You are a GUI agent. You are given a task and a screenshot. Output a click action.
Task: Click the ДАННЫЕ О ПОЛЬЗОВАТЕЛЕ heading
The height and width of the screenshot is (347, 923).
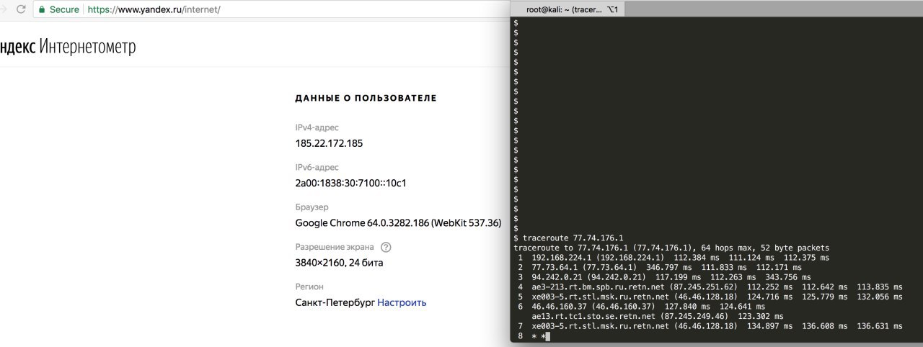coord(366,98)
